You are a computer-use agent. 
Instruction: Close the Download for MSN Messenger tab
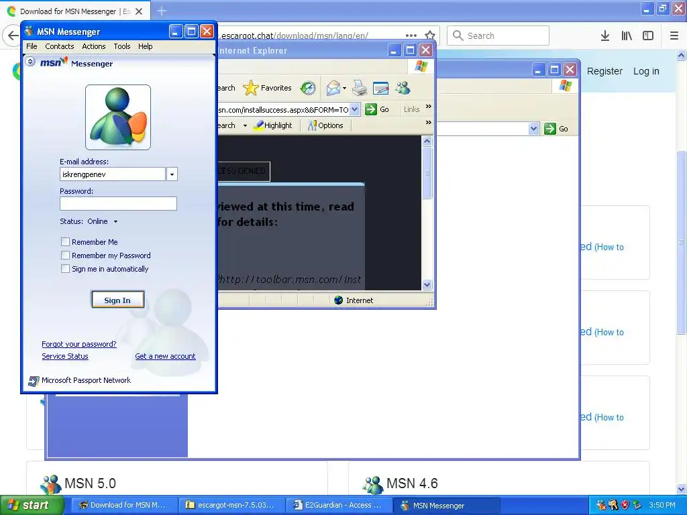(139, 11)
